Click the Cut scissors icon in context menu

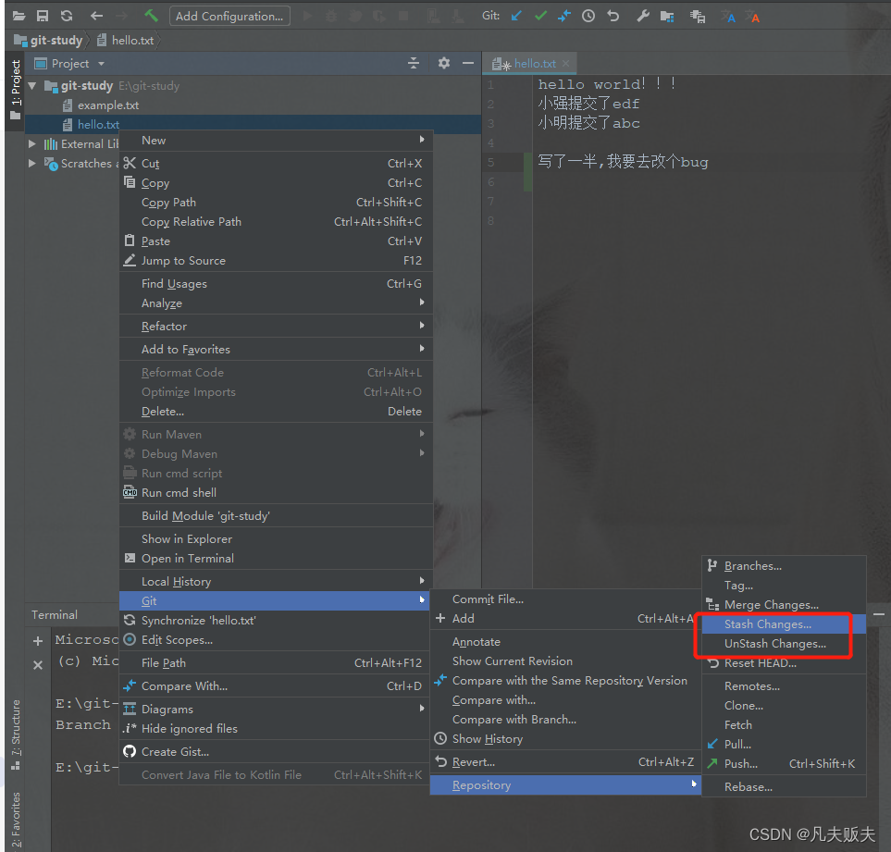tap(130, 163)
